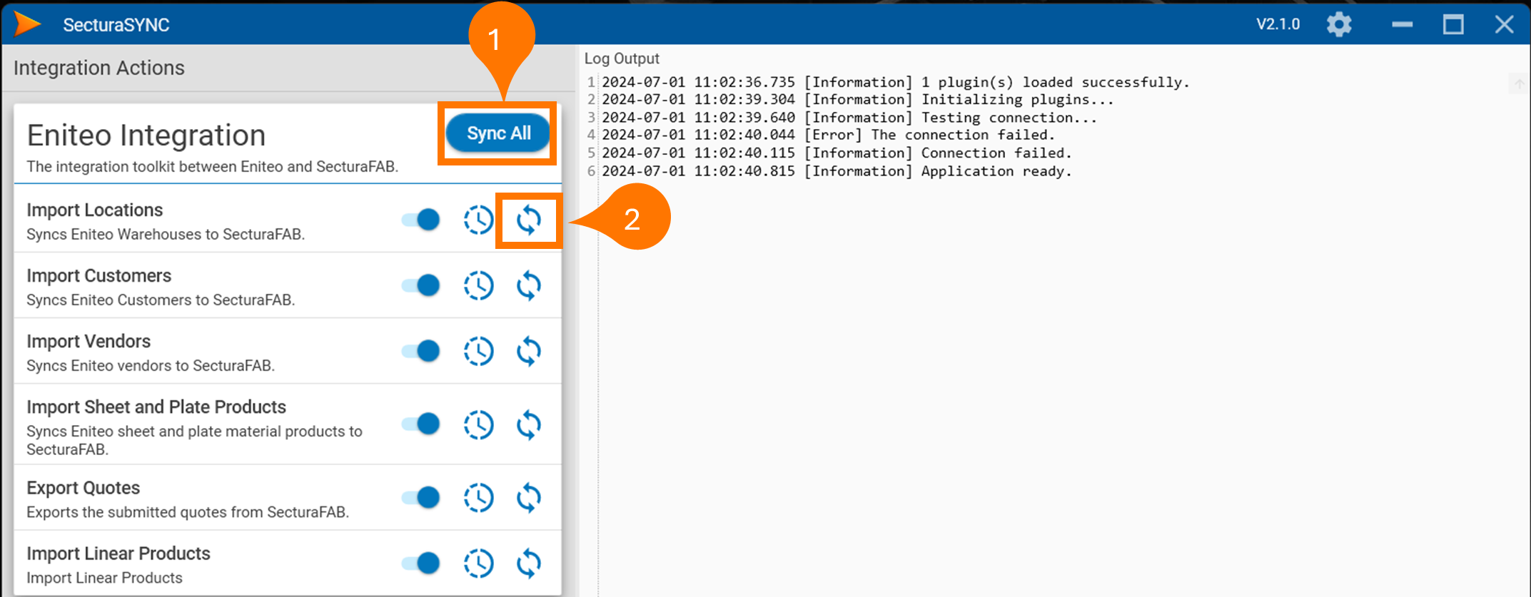
Task: Open schedule clock for Export Quotes
Action: click(478, 498)
